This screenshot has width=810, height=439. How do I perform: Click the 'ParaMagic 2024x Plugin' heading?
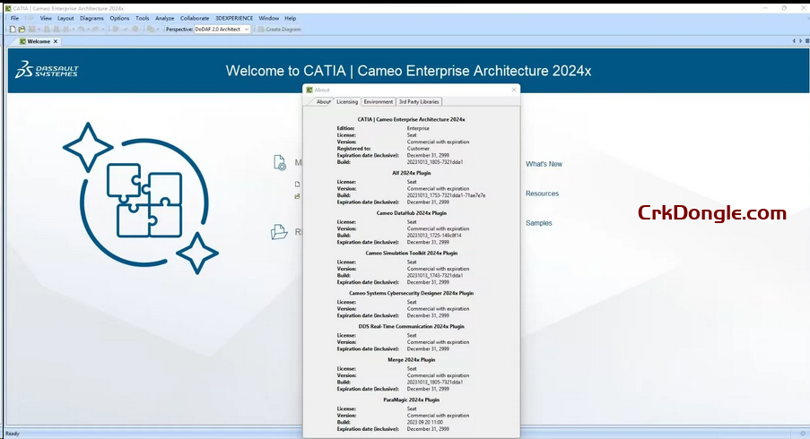[411, 400]
